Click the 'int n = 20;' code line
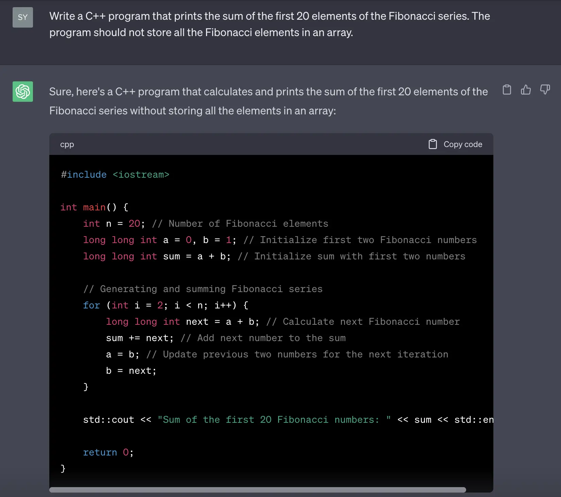The width and height of the screenshot is (561, 497). coord(206,224)
